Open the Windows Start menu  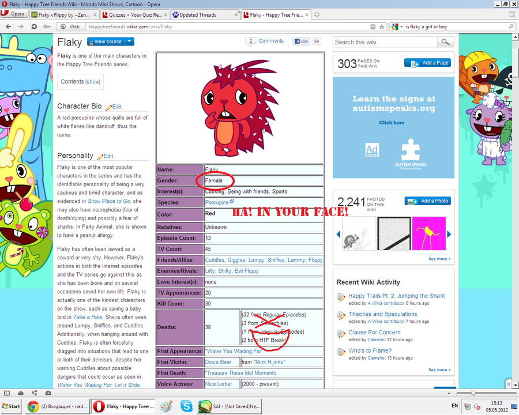point(11,406)
